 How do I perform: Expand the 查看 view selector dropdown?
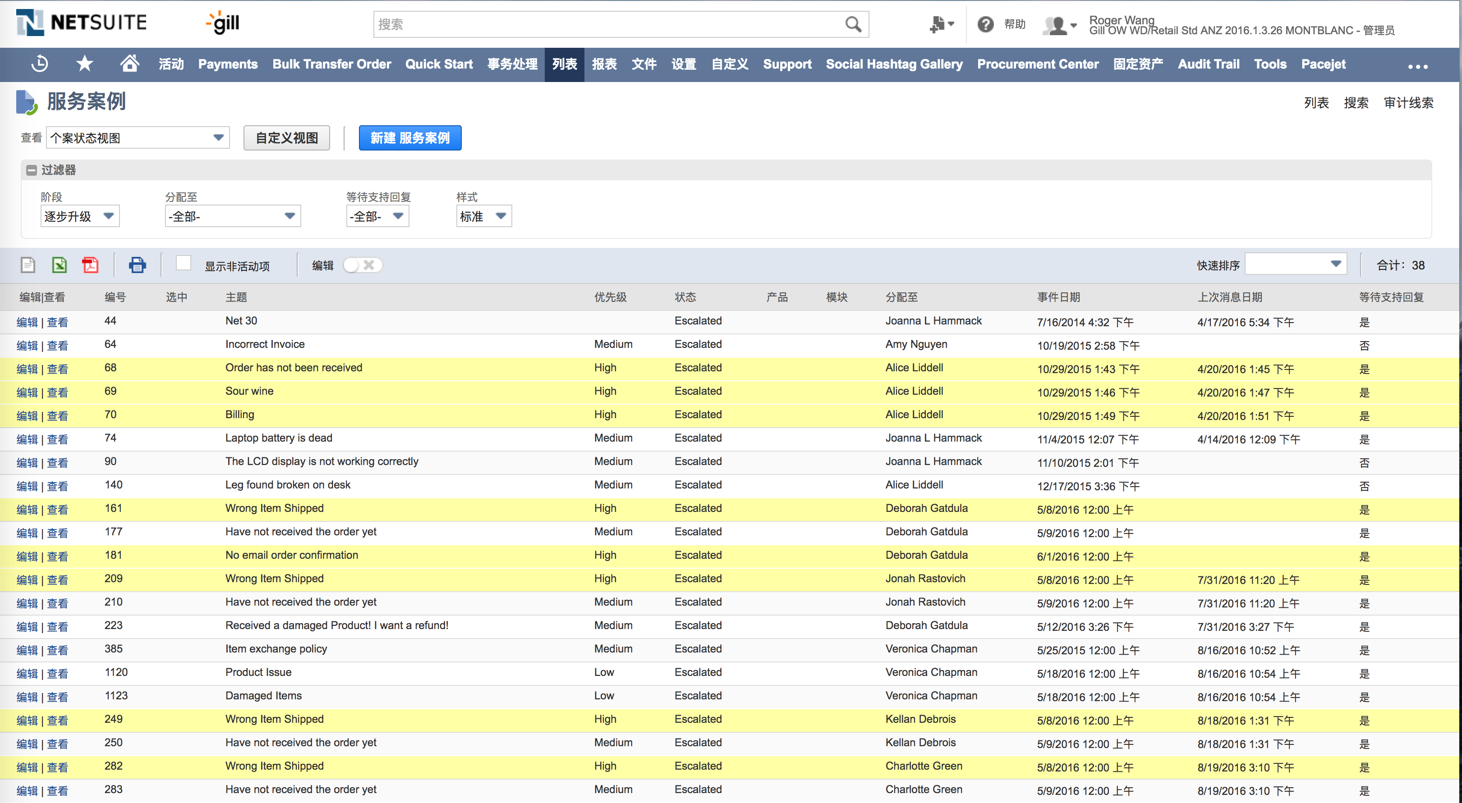138,138
